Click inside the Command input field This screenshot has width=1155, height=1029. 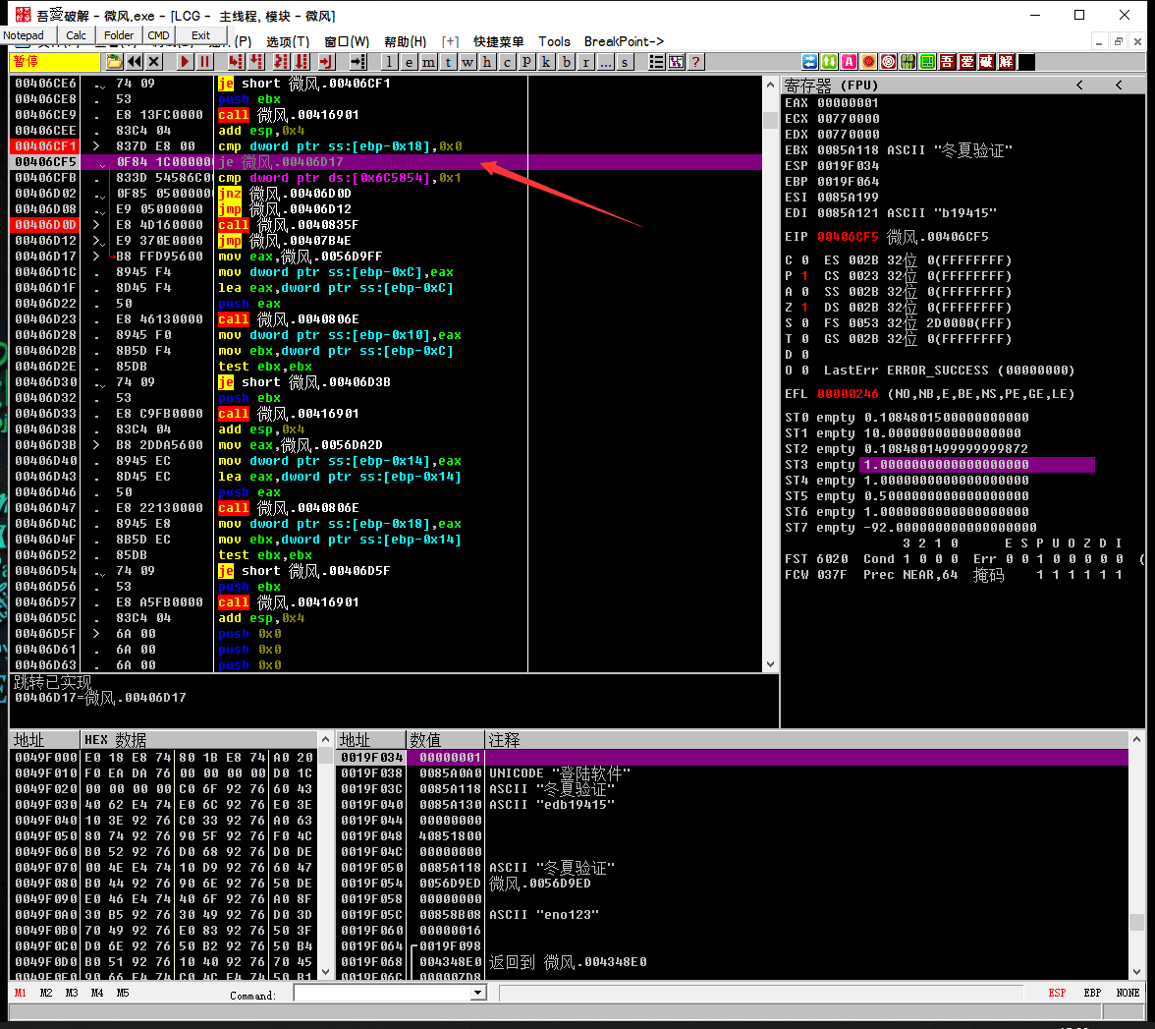381,993
